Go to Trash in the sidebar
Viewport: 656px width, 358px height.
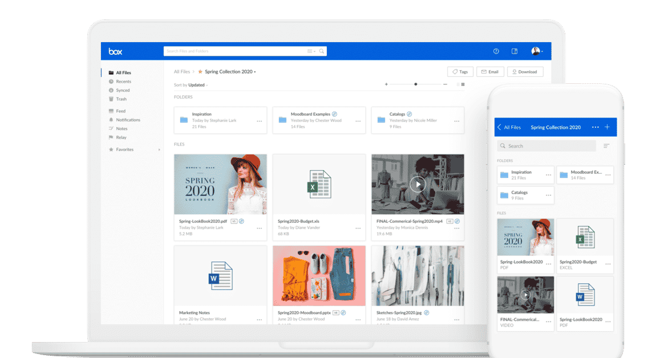[118, 99]
